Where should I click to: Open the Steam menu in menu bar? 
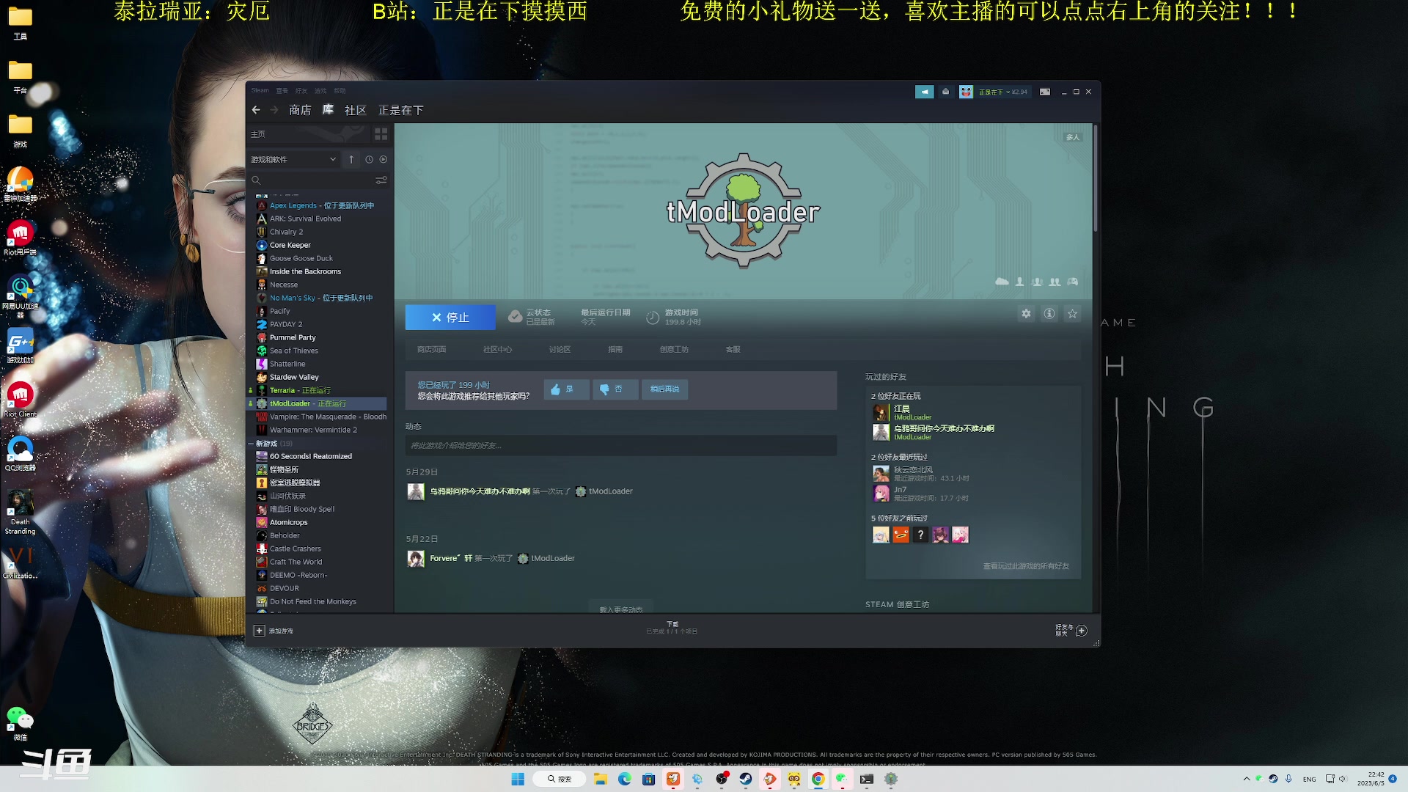click(x=260, y=91)
